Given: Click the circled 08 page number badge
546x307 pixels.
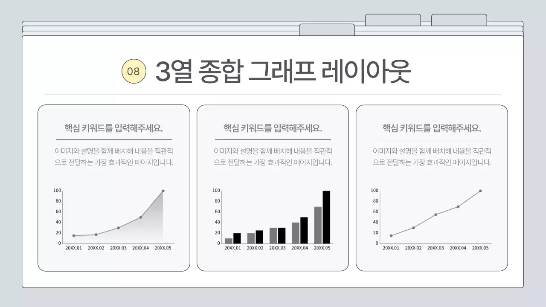Looking at the screenshot, I should tap(134, 70).
